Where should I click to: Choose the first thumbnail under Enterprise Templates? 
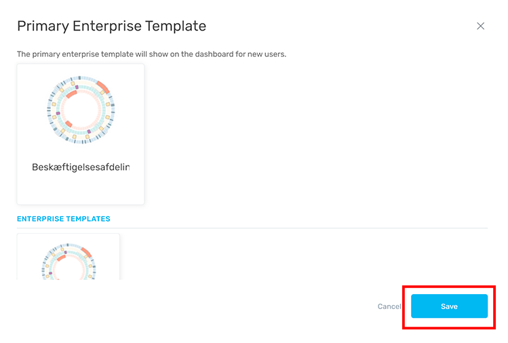pos(69,258)
